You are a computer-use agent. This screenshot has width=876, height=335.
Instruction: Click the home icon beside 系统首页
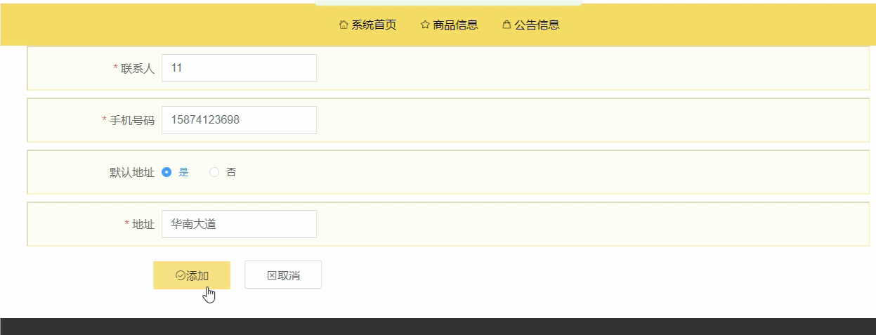coord(344,25)
